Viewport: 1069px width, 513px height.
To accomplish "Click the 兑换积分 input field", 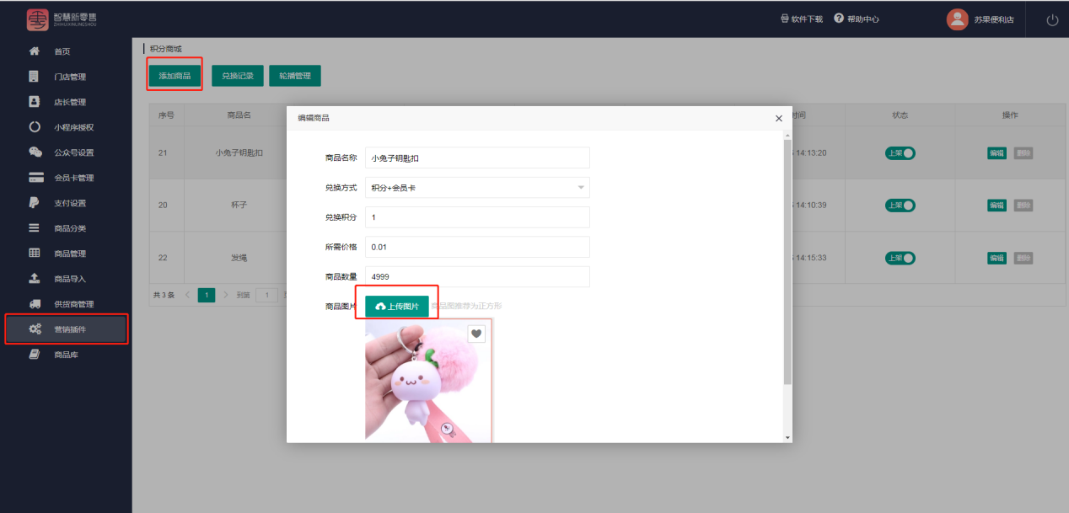I will [477, 217].
